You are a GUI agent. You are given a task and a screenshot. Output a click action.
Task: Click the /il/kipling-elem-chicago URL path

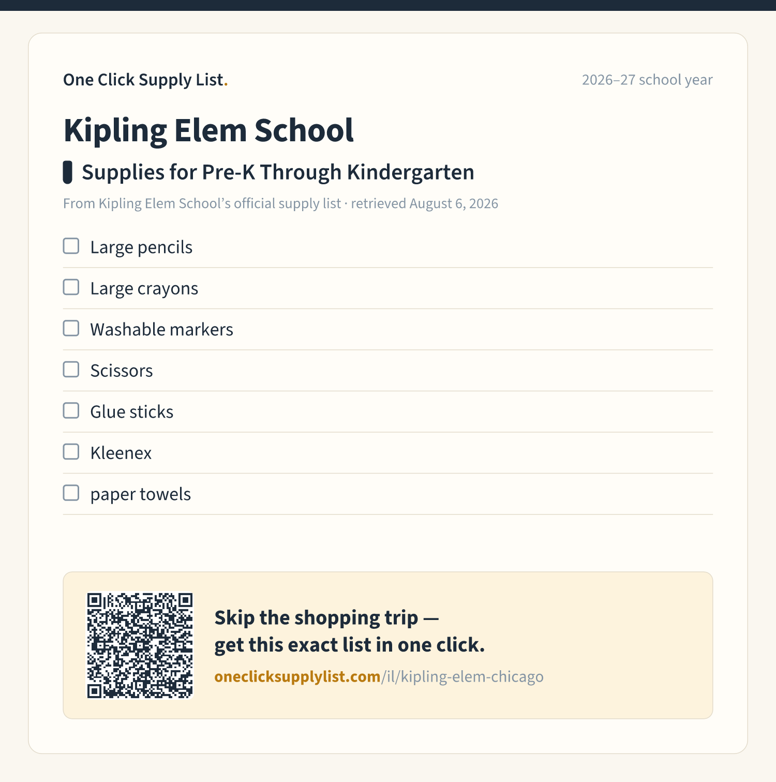(x=462, y=676)
